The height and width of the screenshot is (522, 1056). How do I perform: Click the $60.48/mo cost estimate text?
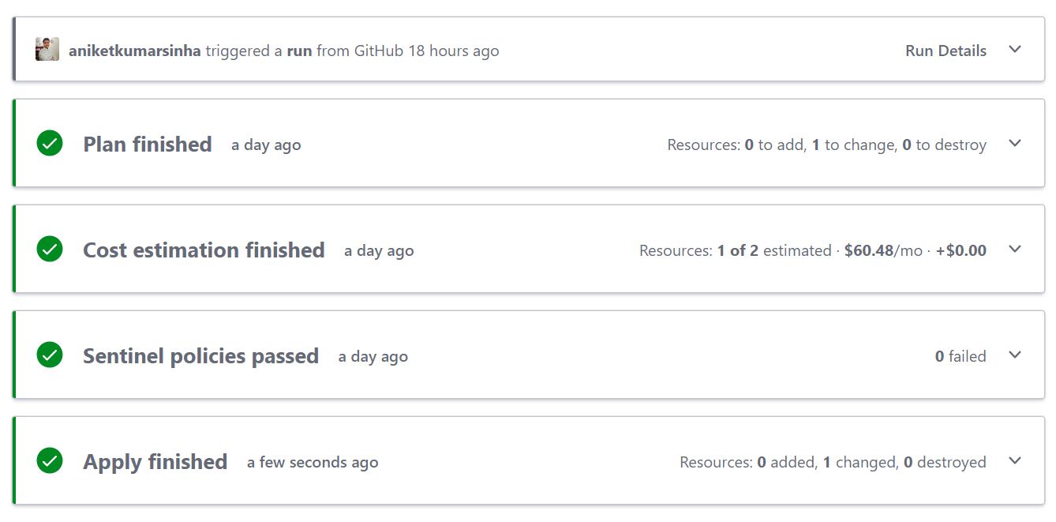pyautogui.click(x=883, y=250)
